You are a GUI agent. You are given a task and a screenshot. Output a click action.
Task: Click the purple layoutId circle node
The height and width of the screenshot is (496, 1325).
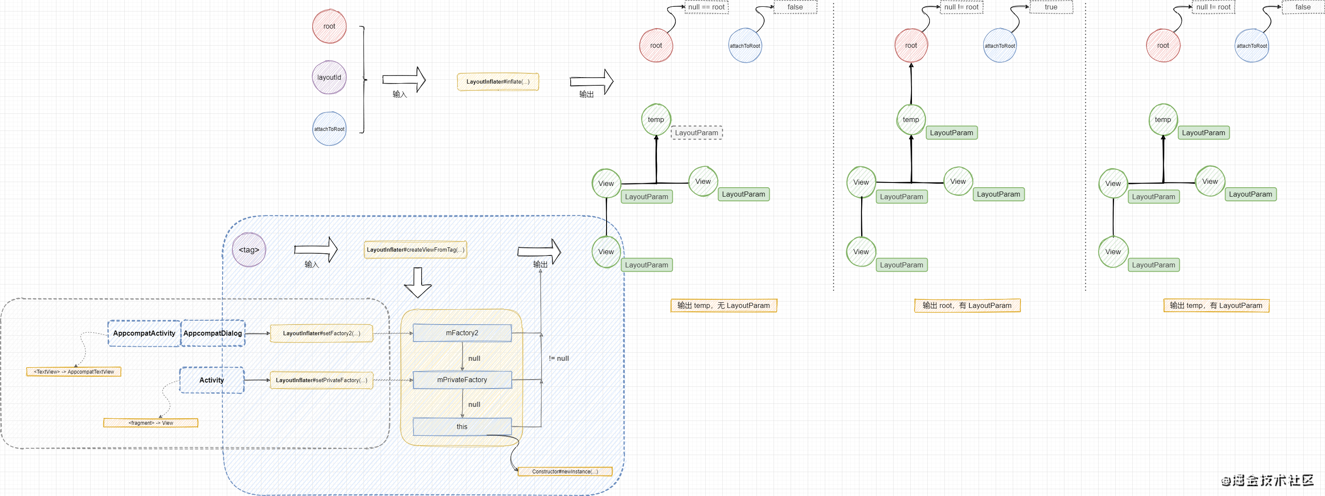coord(329,78)
